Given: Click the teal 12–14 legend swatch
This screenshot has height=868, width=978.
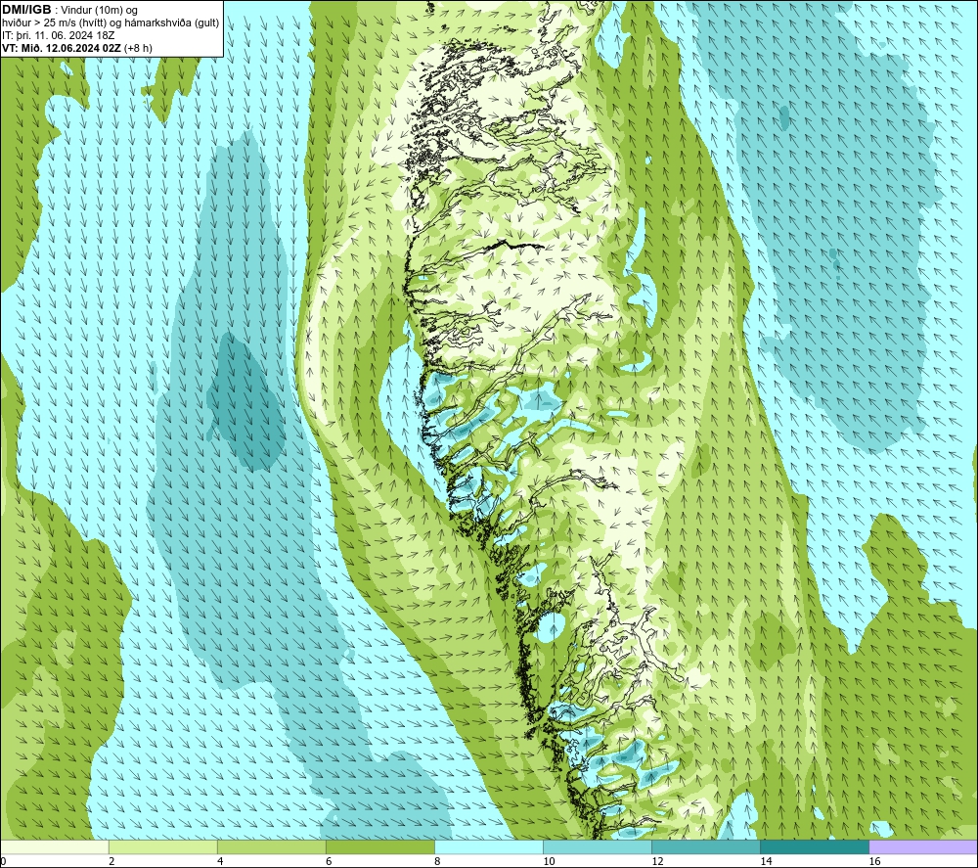Looking at the screenshot, I should (x=705, y=846).
